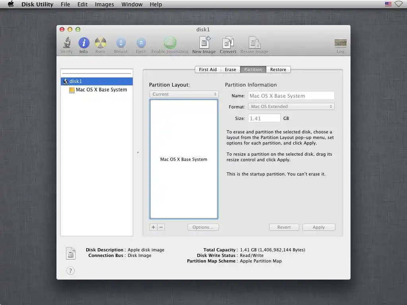Open the Window menu

132,4
